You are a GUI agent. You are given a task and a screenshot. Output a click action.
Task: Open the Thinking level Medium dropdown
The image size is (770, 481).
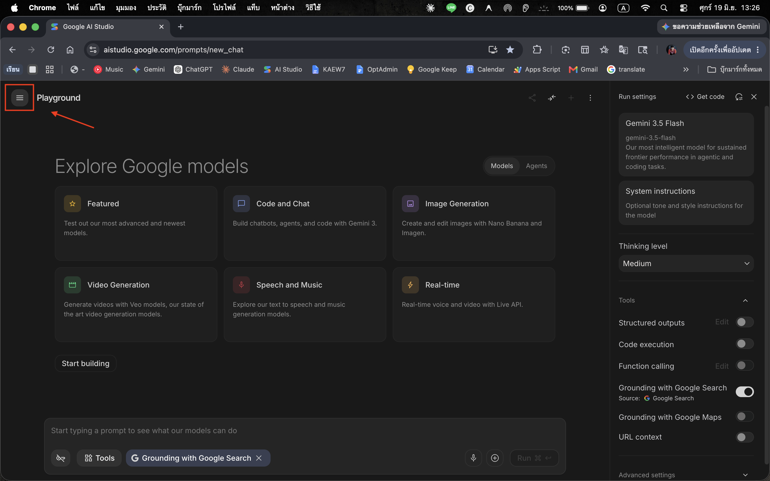click(686, 263)
